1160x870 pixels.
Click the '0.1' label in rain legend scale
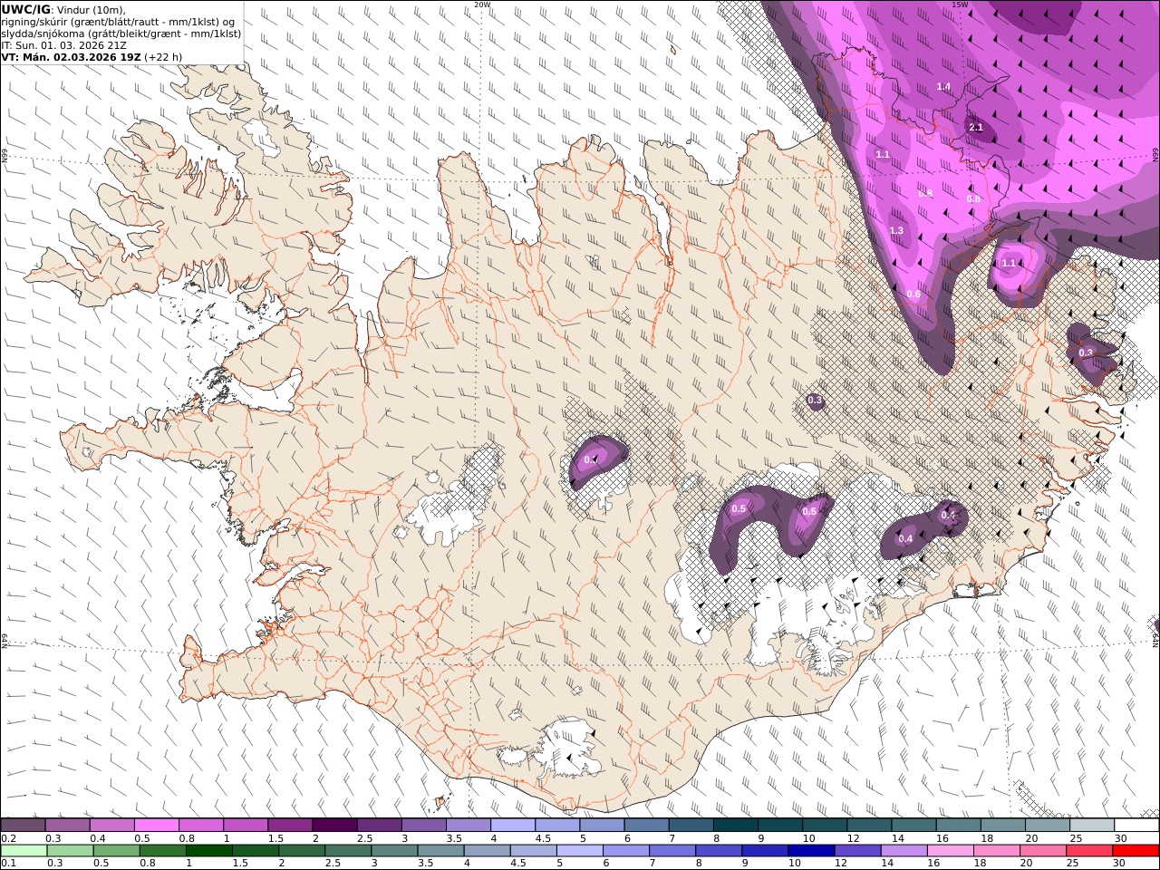coord(7,863)
